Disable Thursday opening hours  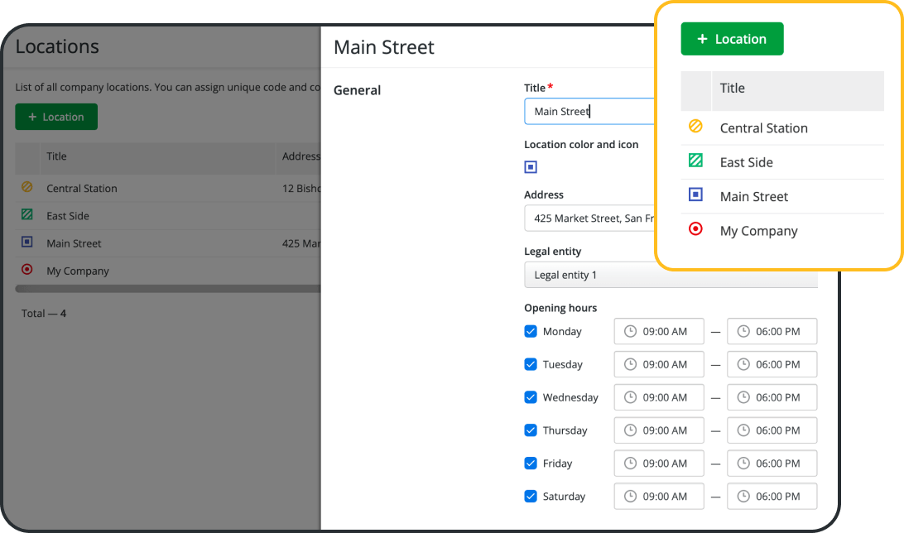click(531, 430)
